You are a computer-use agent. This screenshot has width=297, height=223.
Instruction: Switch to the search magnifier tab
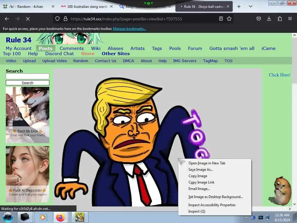point(145,7)
